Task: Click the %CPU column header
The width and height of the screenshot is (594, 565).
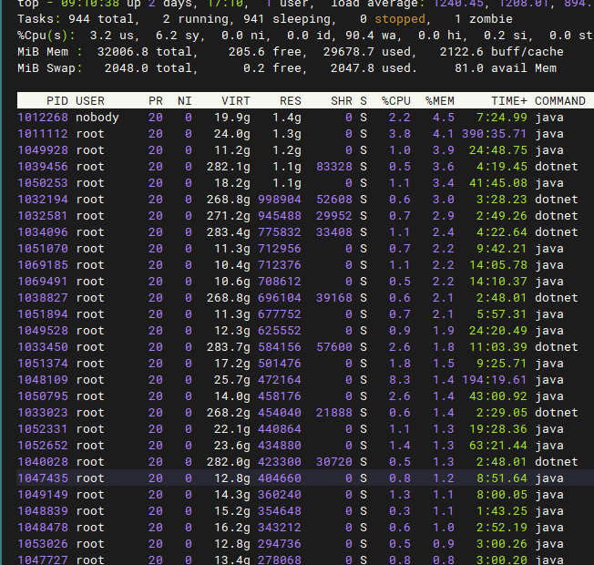Action: (395, 100)
